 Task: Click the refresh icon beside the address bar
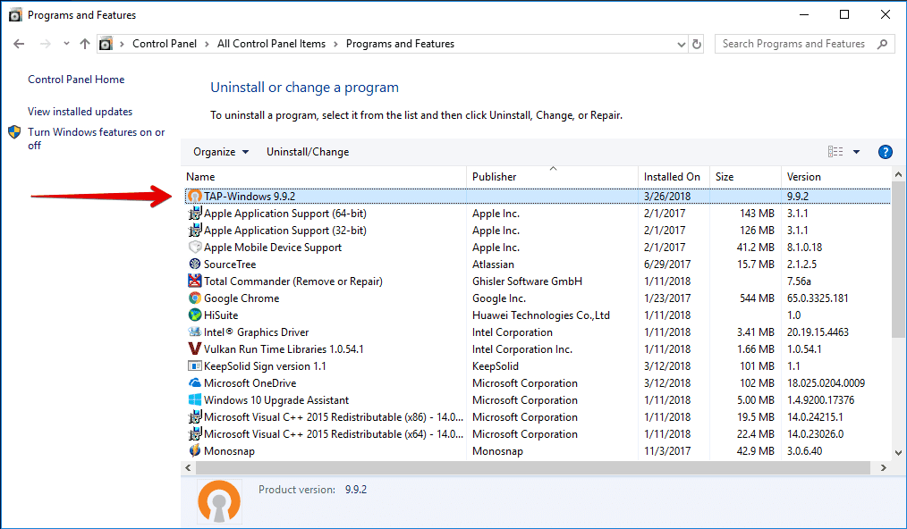tap(697, 43)
